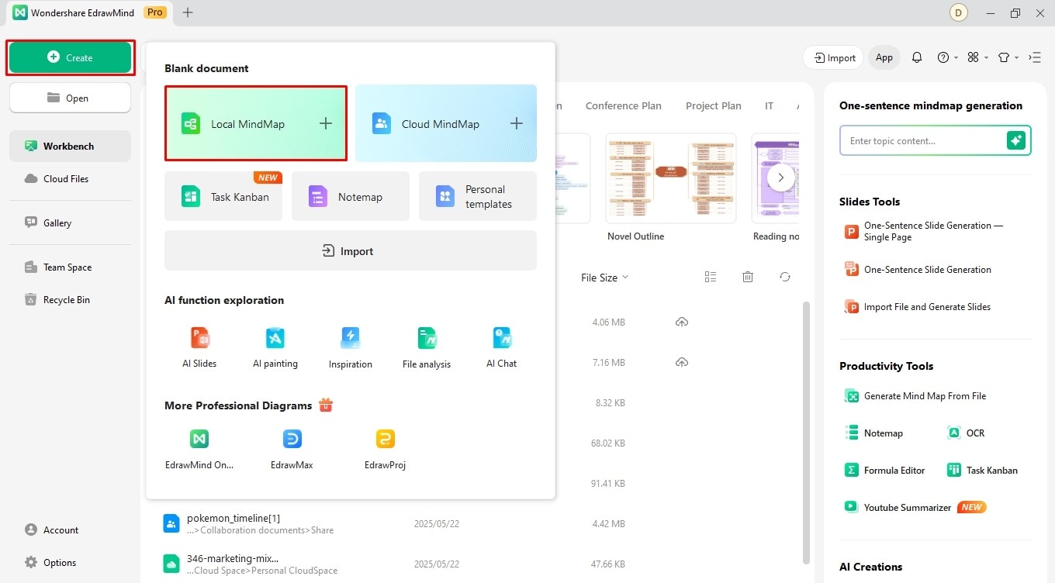Viewport: 1055px width, 583px height.
Task: Collapse the right side panel icon
Action: click(1035, 57)
